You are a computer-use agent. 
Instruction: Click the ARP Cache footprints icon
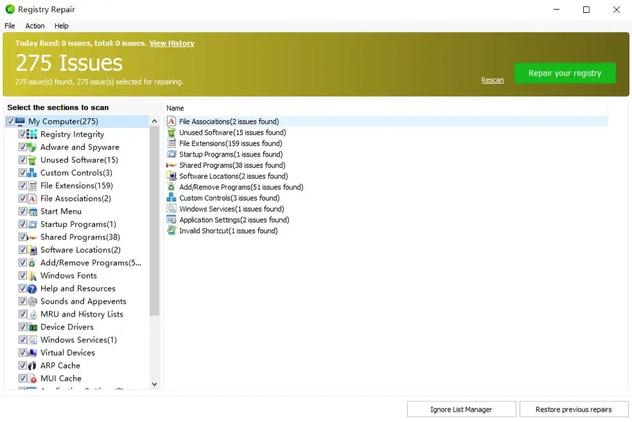32,365
